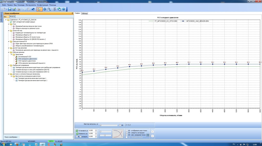Image resolution: width=262 pixels, height=146 pixels.
Task: Collapse the Рабочие режимы folder
Action: 9,52
